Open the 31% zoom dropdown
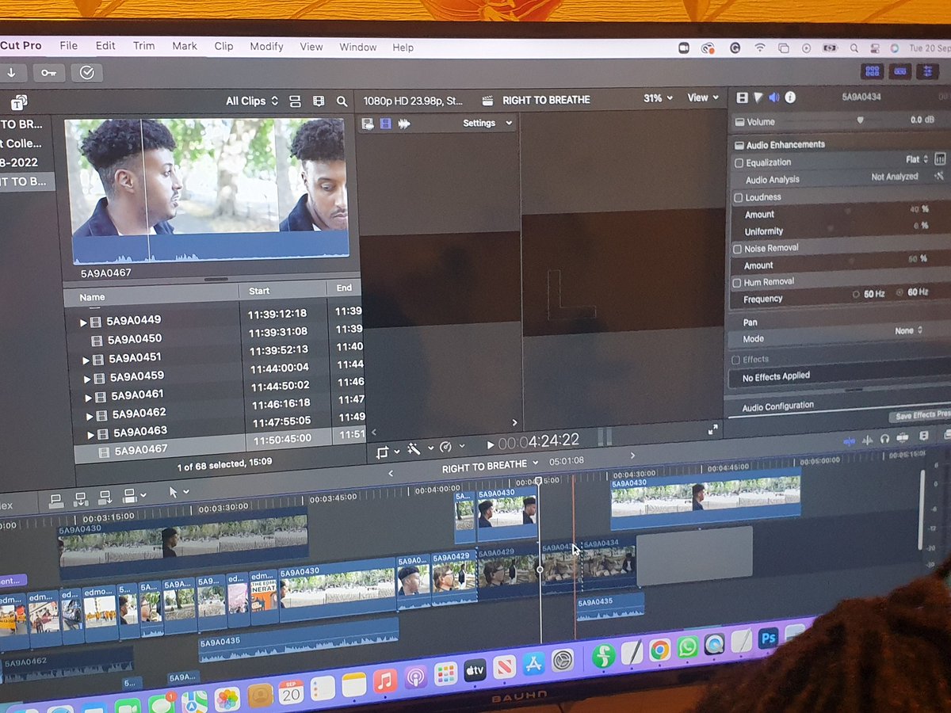Image resolution: width=951 pixels, height=713 pixels. tap(658, 98)
